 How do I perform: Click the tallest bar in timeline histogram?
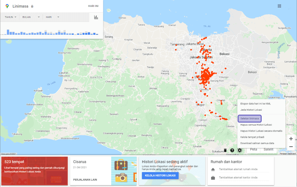click(x=8, y=32)
